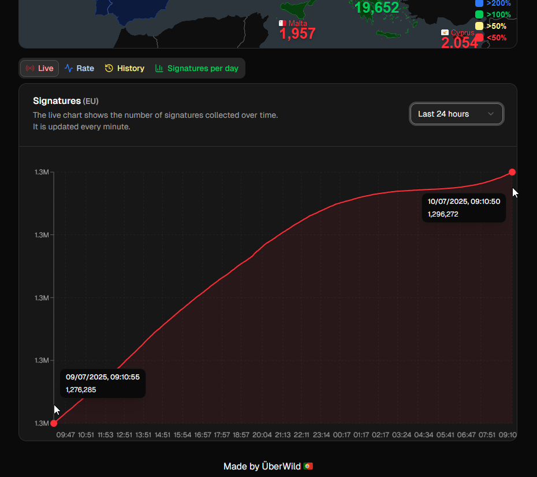Viewport: 537px width, 477px height.
Task: Click Cyprus count 2,054 on map
Action: [x=459, y=43]
